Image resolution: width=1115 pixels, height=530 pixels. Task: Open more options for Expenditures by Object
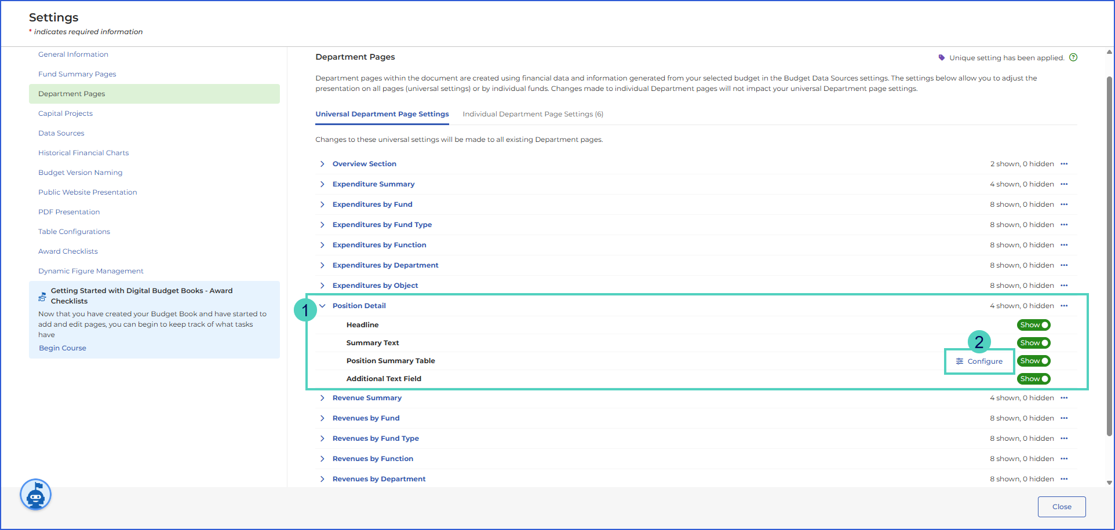pos(1064,286)
